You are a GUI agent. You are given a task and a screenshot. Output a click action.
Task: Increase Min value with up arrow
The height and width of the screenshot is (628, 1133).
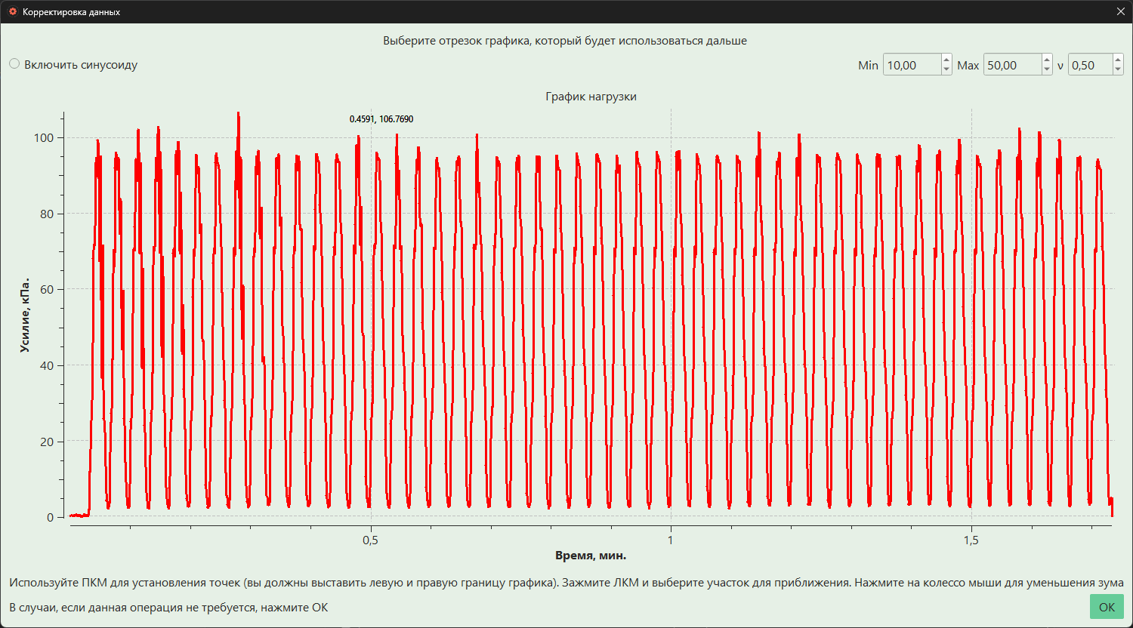(946, 60)
